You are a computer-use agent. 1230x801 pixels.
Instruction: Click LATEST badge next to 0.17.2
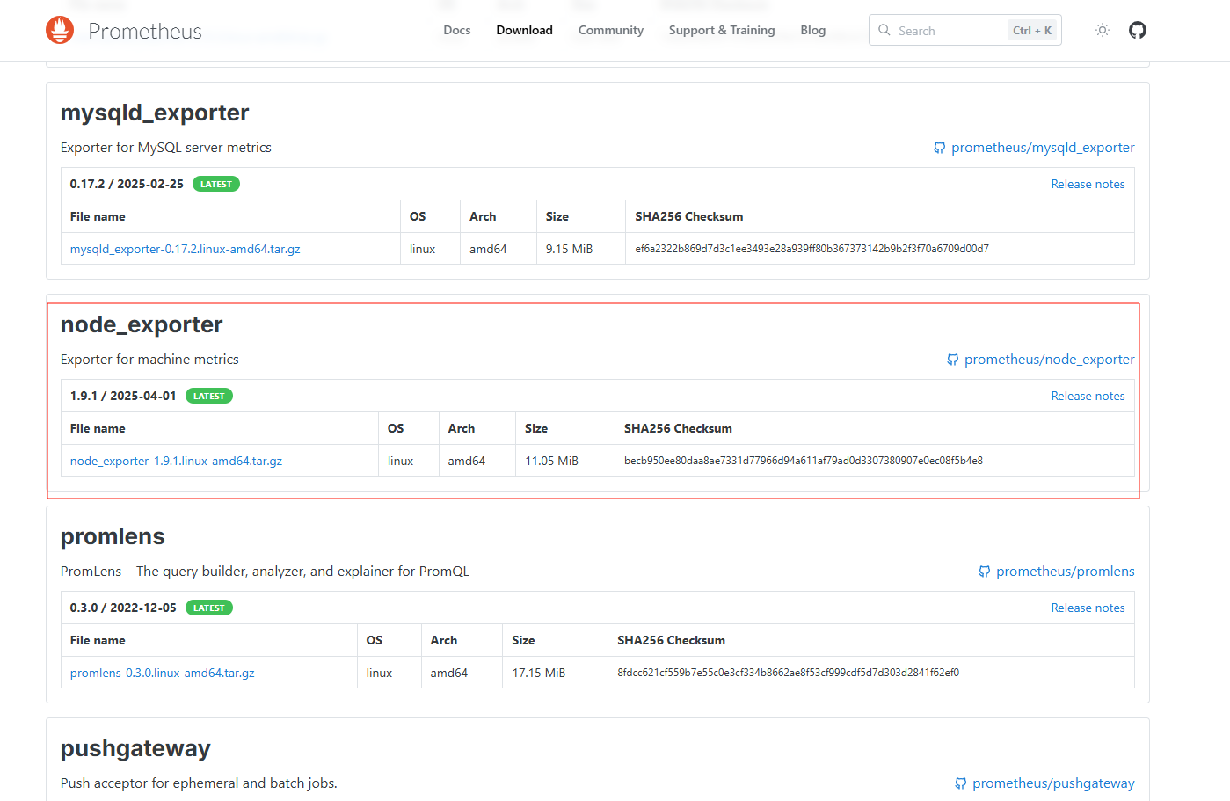point(216,184)
